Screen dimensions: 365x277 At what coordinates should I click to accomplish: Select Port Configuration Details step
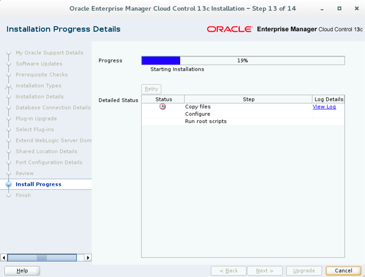pyautogui.click(x=49, y=162)
